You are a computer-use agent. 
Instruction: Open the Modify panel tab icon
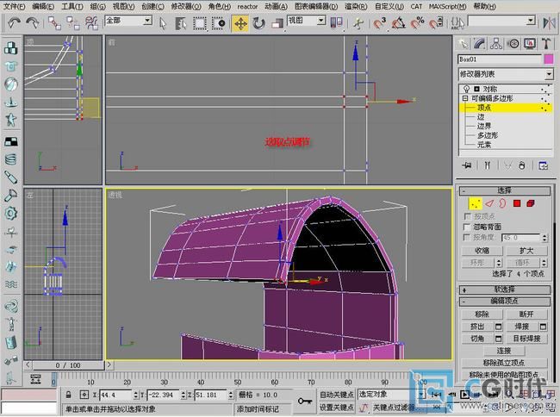pyautogui.click(x=479, y=44)
